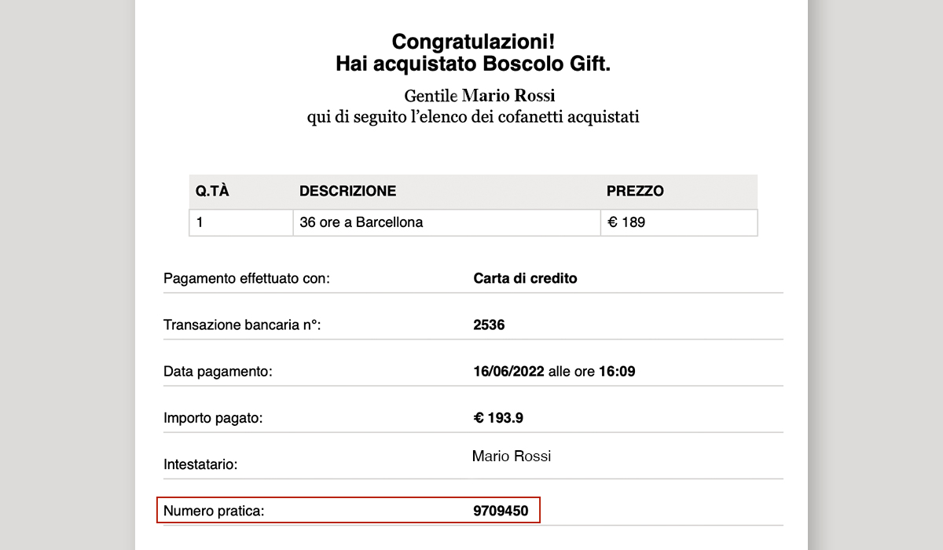Select the payment date 16/06/2022
Viewport: 943px width, 550px height.
[x=509, y=371]
